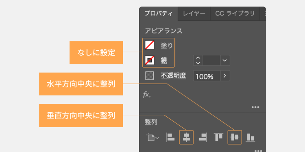
Task: Click the アピアランス section heading
Action: [163, 31]
